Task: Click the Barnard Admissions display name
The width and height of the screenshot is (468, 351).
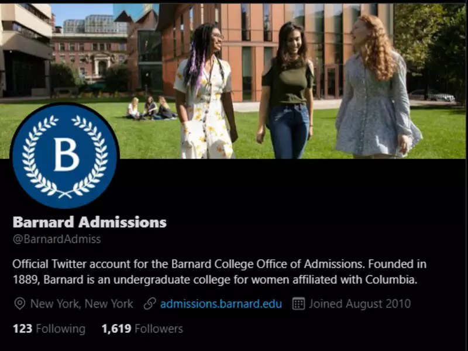Action: pos(90,222)
